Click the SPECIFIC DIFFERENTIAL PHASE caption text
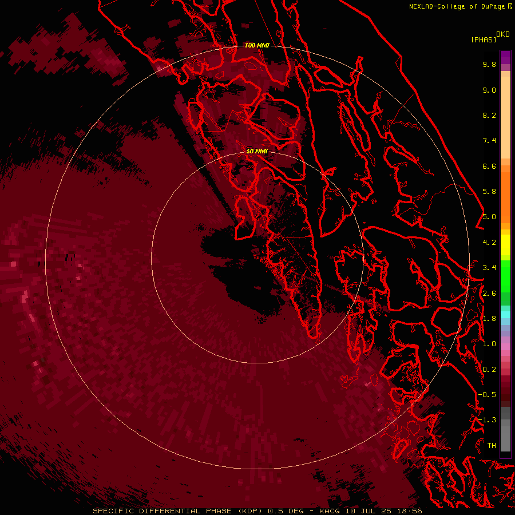 point(162,511)
